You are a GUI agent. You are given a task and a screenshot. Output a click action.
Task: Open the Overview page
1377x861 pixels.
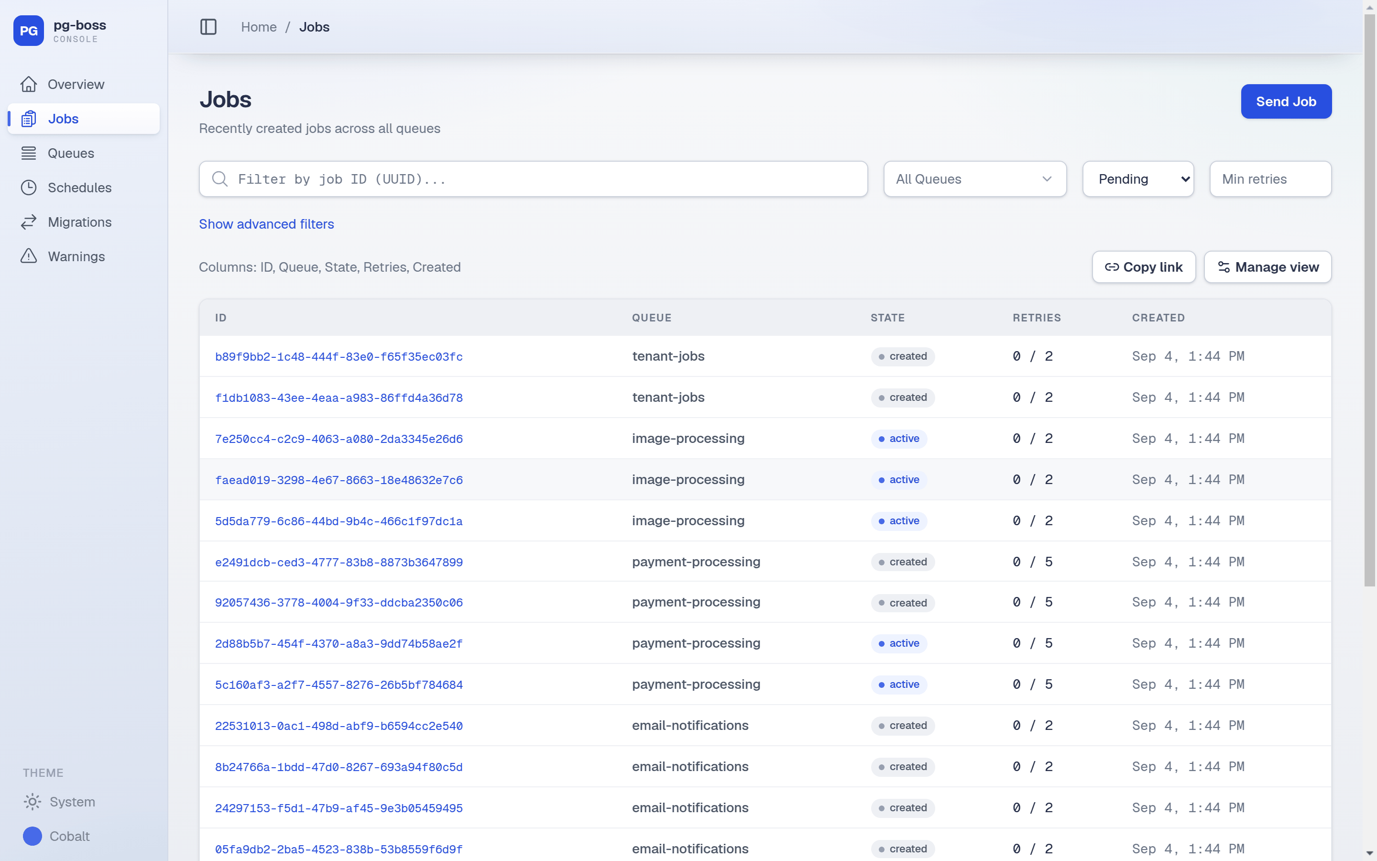coord(84,84)
